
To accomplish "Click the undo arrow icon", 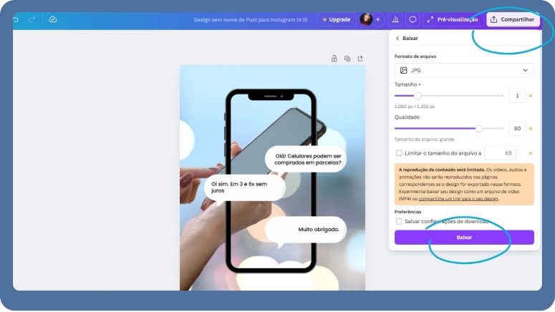I will 16,19.
